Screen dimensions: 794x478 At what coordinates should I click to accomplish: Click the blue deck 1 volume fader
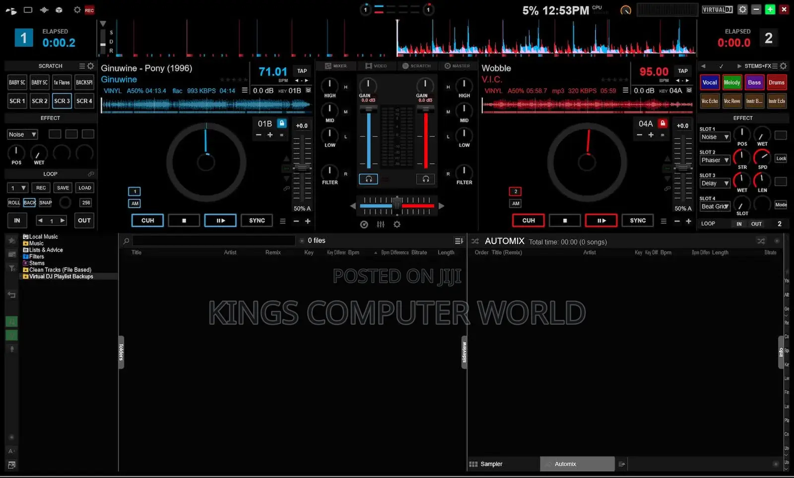369,110
